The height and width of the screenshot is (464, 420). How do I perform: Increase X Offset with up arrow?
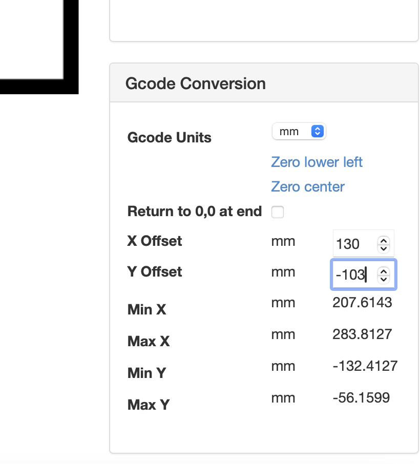pyautogui.click(x=384, y=240)
